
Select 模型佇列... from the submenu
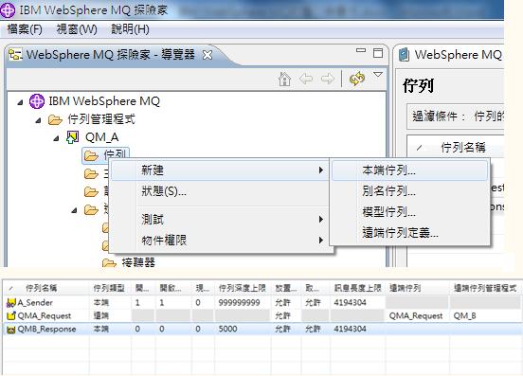click(410, 211)
